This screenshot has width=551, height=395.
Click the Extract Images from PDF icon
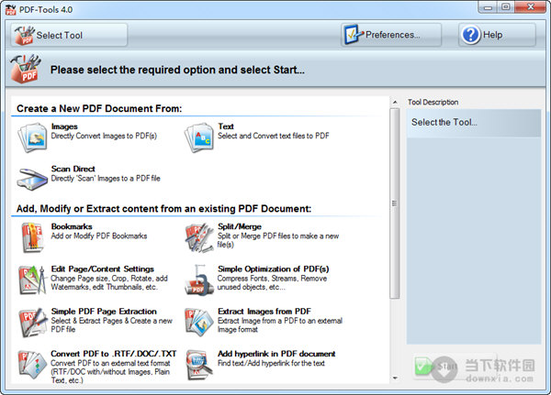(x=199, y=323)
